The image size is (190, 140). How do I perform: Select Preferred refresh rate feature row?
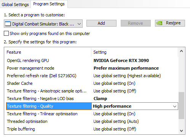pos(92,76)
